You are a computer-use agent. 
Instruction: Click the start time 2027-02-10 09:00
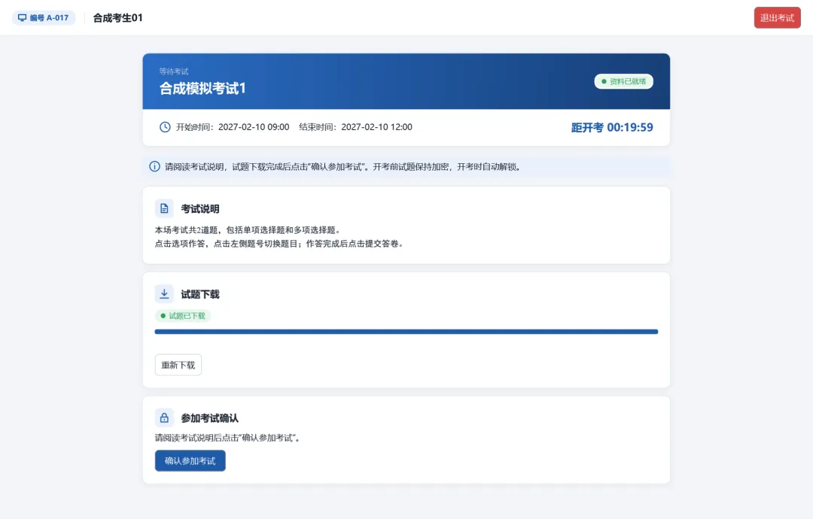[254, 127]
